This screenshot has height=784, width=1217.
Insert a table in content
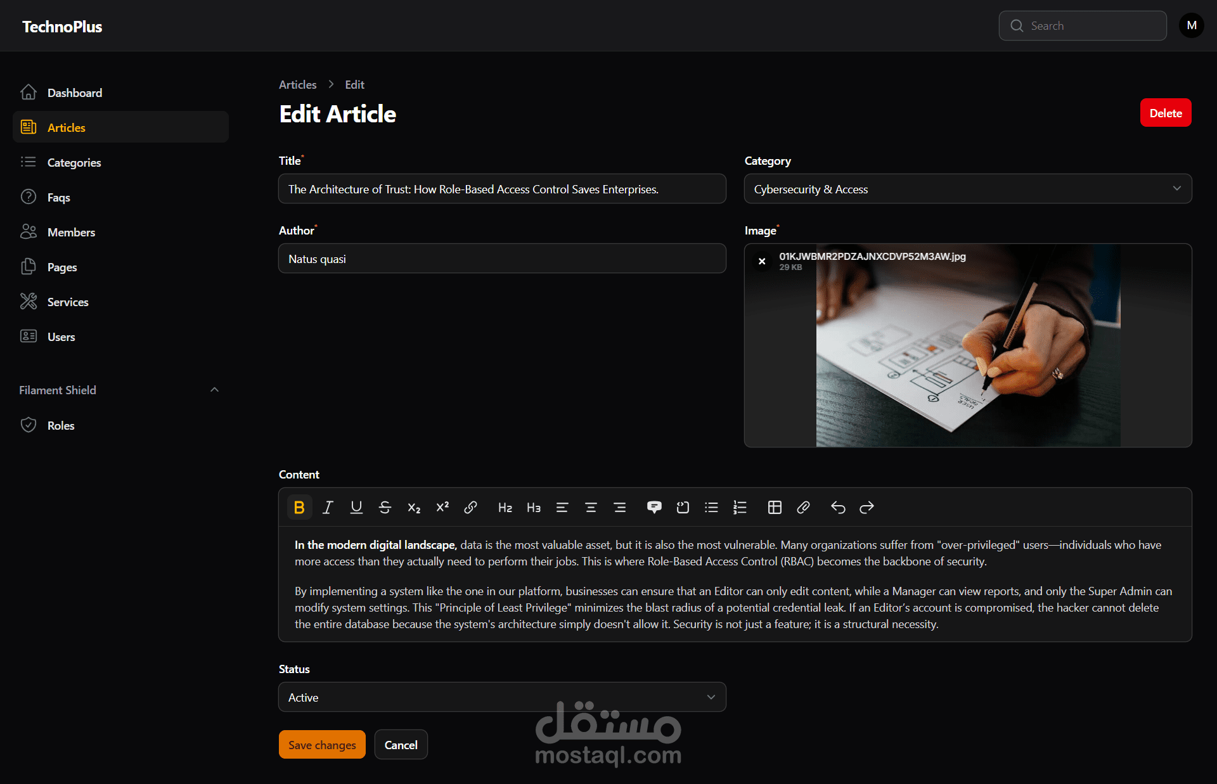[x=775, y=508]
